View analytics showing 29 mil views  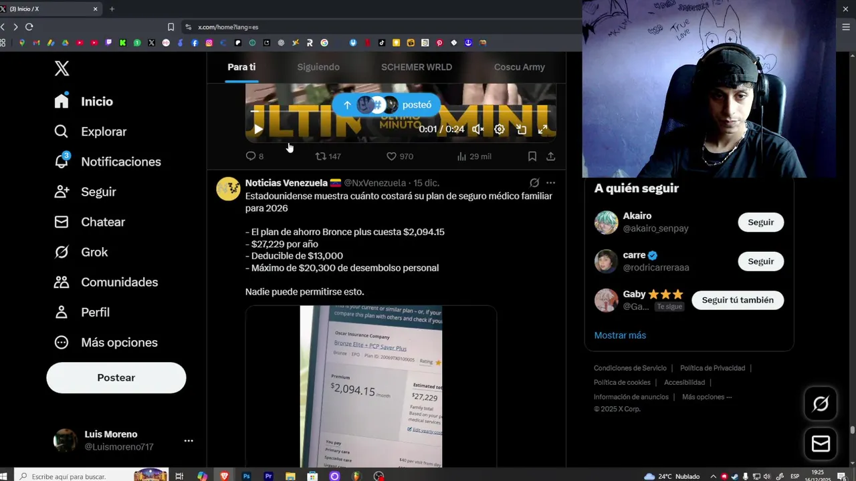click(474, 156)
